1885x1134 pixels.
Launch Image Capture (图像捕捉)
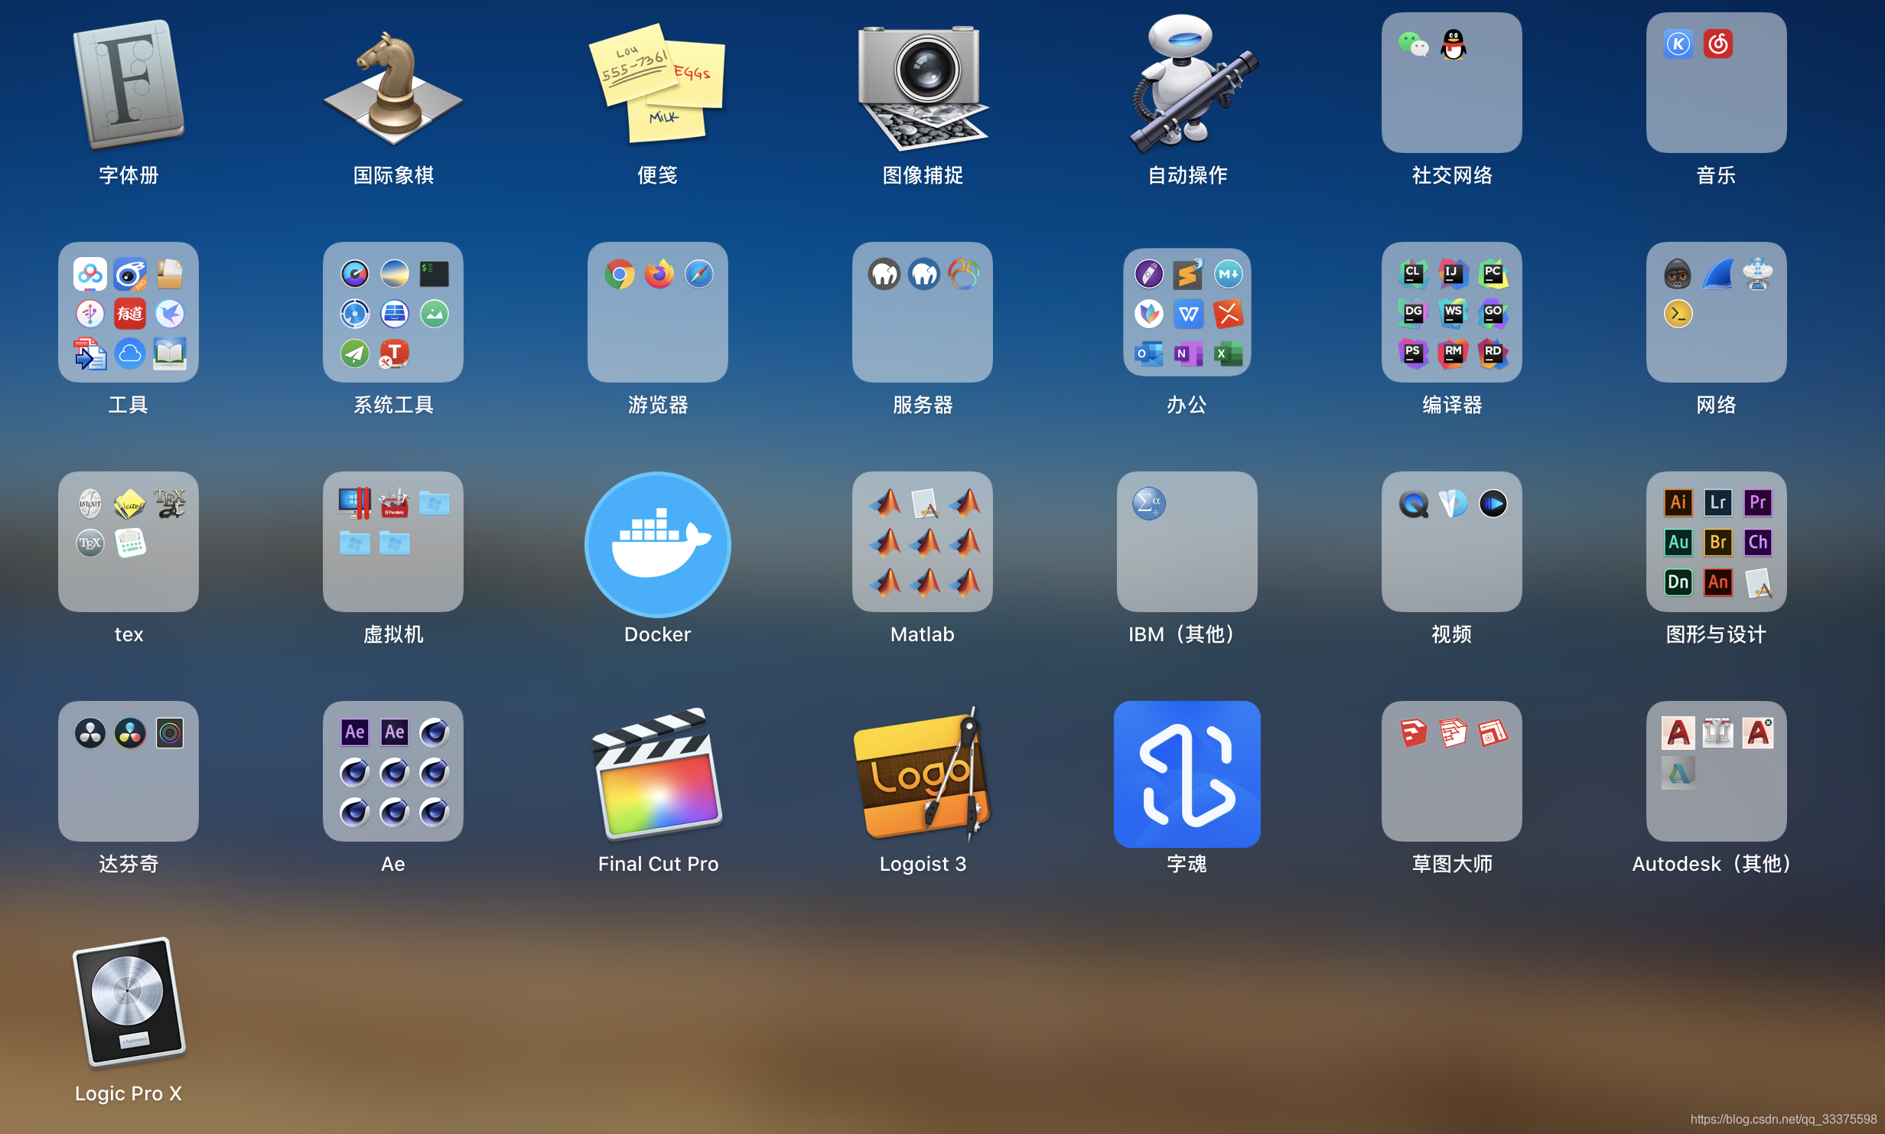pos(922,87)
